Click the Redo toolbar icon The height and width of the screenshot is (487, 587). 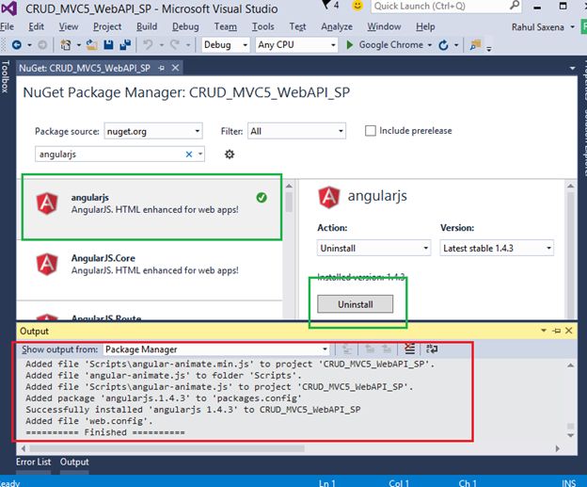[x=175, y=45]
